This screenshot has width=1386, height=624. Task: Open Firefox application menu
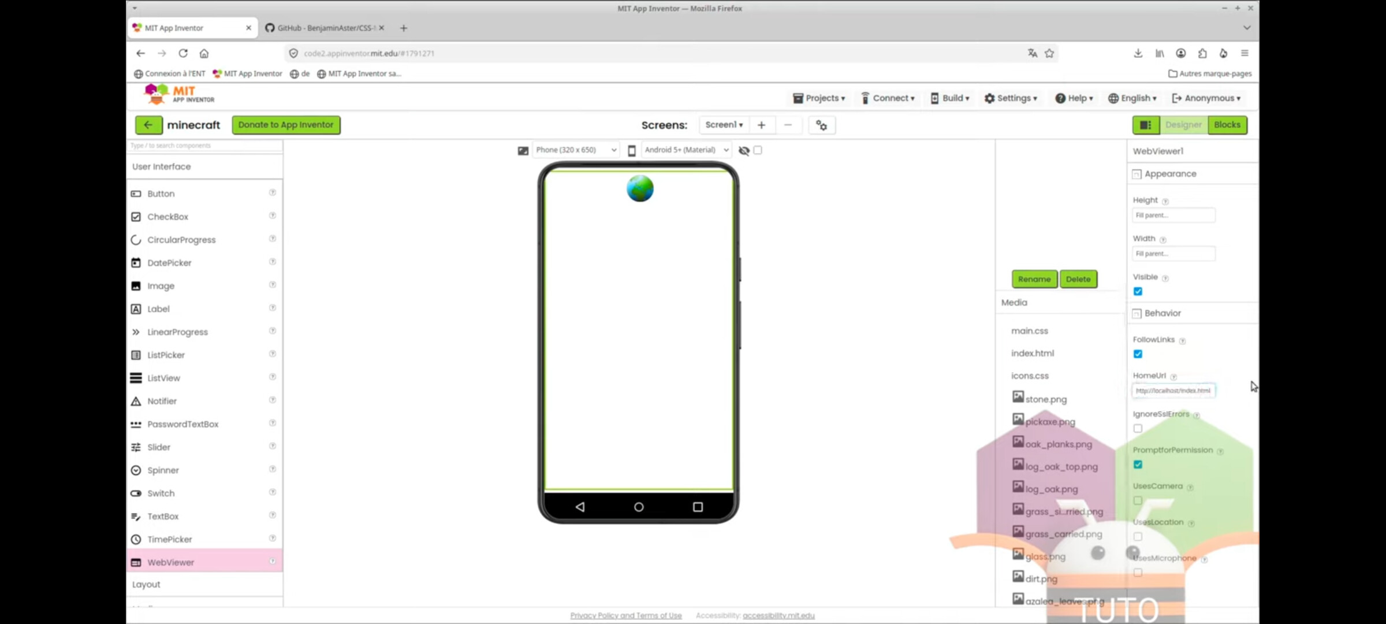pos(1245,53)
